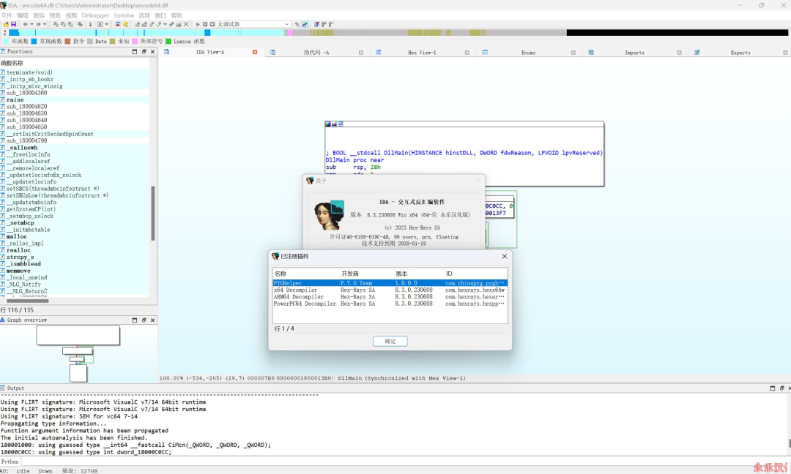Image resolution: width=791 pixels, height=474 pixels.
Task: Close the IDA View-A tab
Action: point(255,52)
